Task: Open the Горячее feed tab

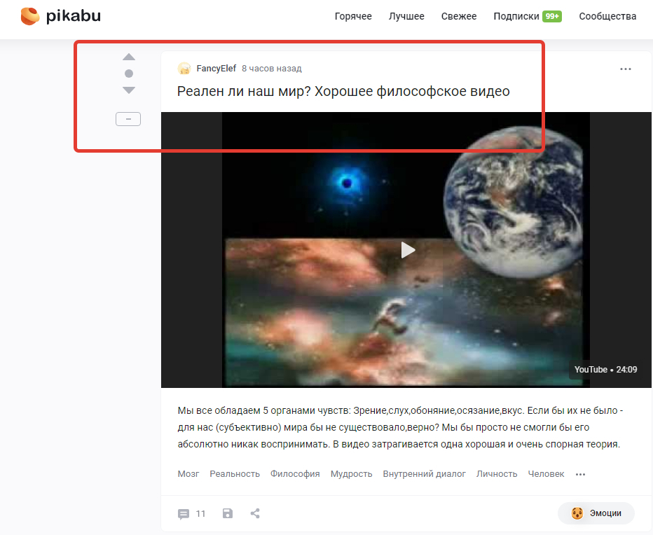Action: point(353,16)
